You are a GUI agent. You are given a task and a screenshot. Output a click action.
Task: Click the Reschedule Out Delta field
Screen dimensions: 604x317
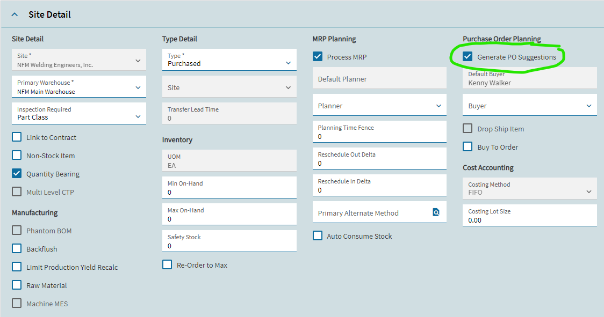coord(379,159)
